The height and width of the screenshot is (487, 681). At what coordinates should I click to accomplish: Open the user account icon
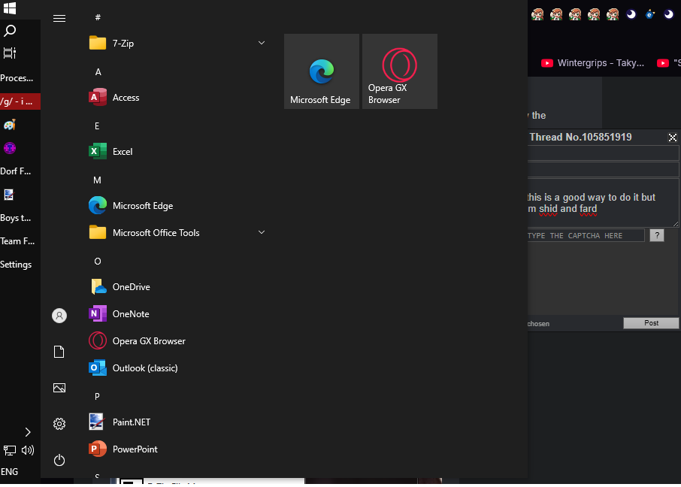(x=59, y=316)
